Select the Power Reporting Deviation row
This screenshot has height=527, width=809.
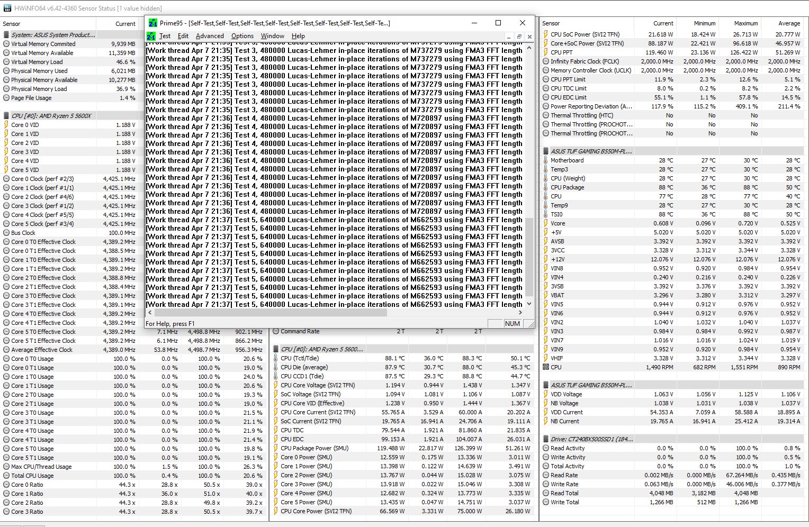point(672,106)
